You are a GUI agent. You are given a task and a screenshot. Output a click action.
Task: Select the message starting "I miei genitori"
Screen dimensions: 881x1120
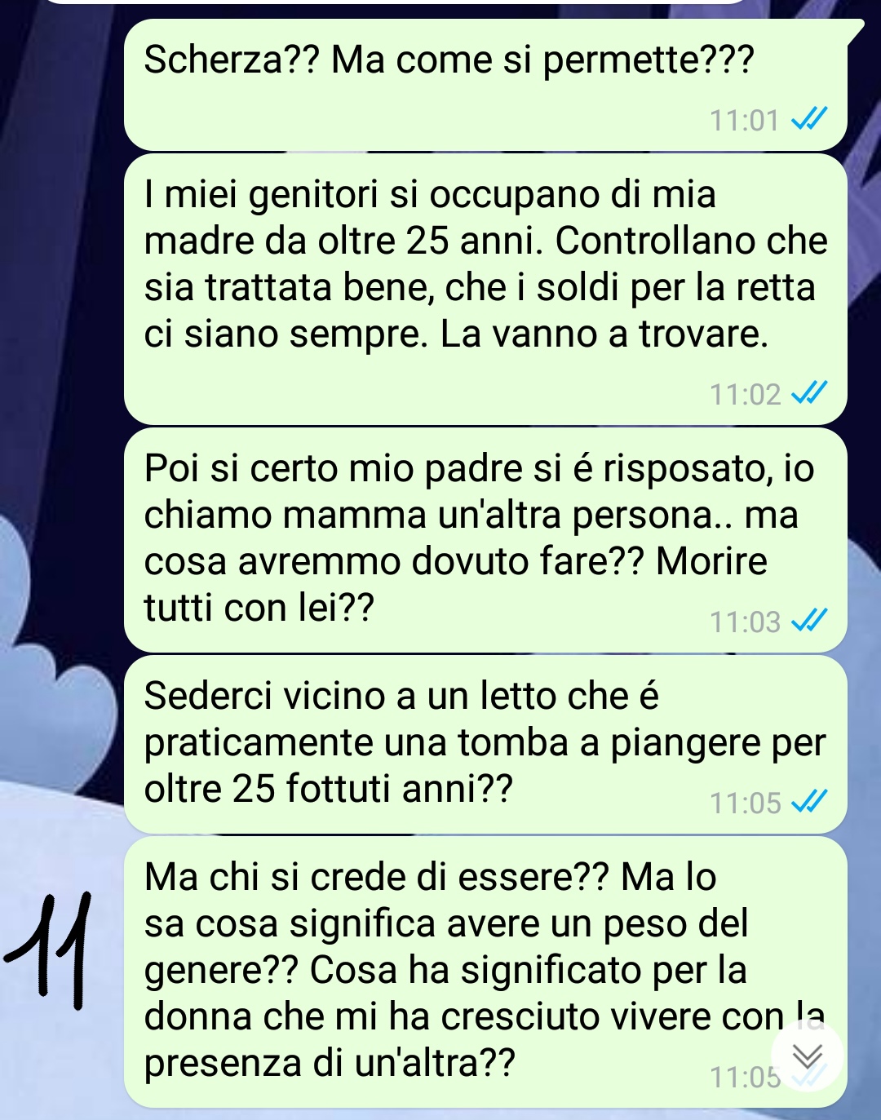486,290
